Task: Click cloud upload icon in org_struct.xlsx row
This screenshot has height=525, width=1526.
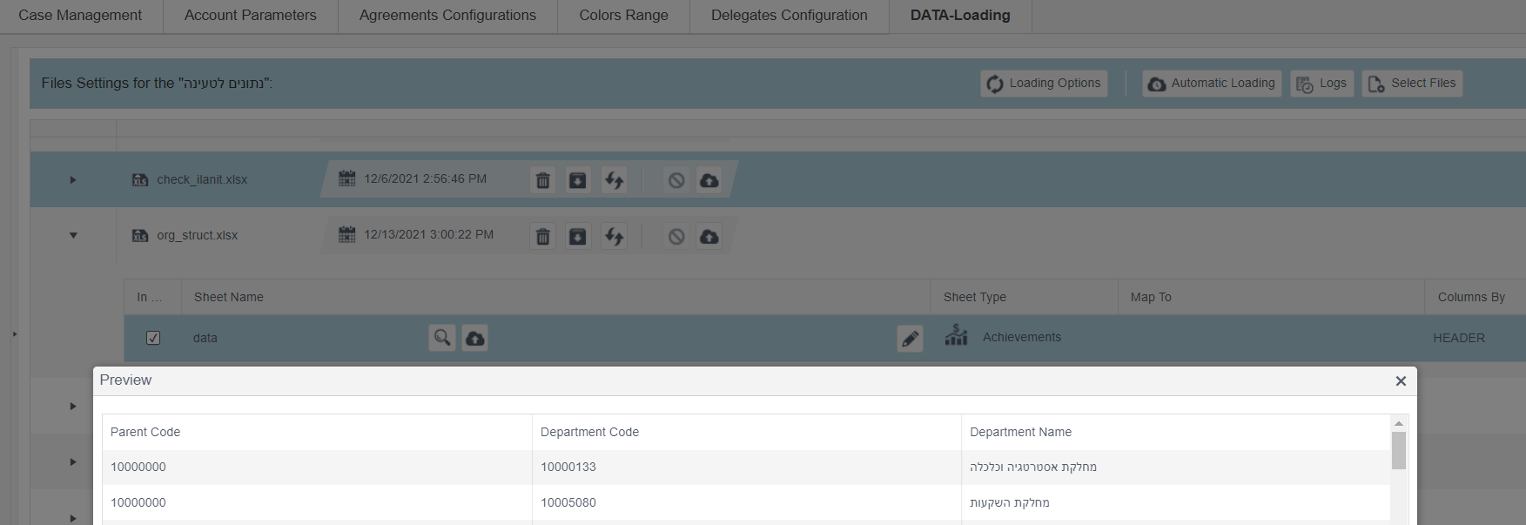Action: point(709,236)
